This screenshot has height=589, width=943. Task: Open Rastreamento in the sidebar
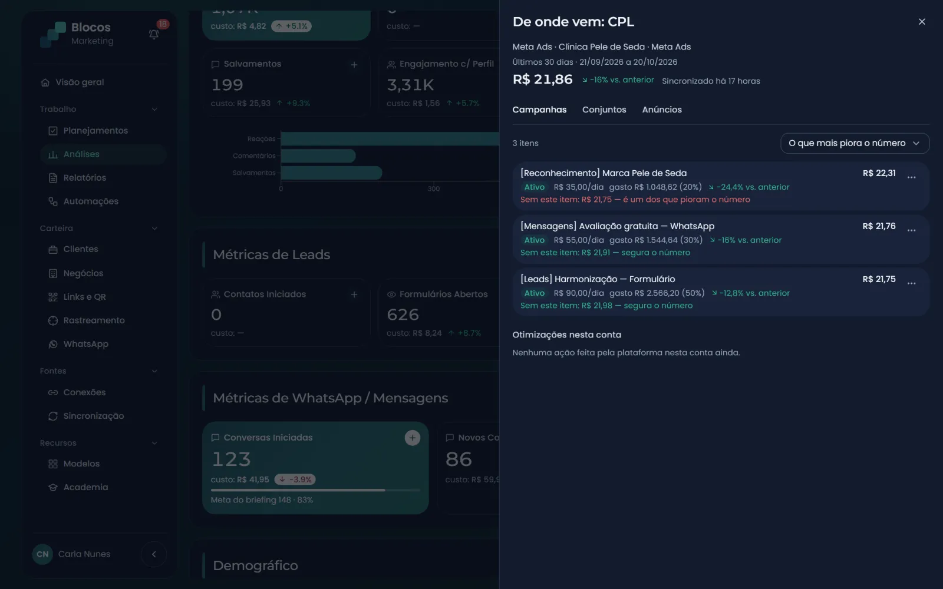pyautogui.click(x=103, y=320)
